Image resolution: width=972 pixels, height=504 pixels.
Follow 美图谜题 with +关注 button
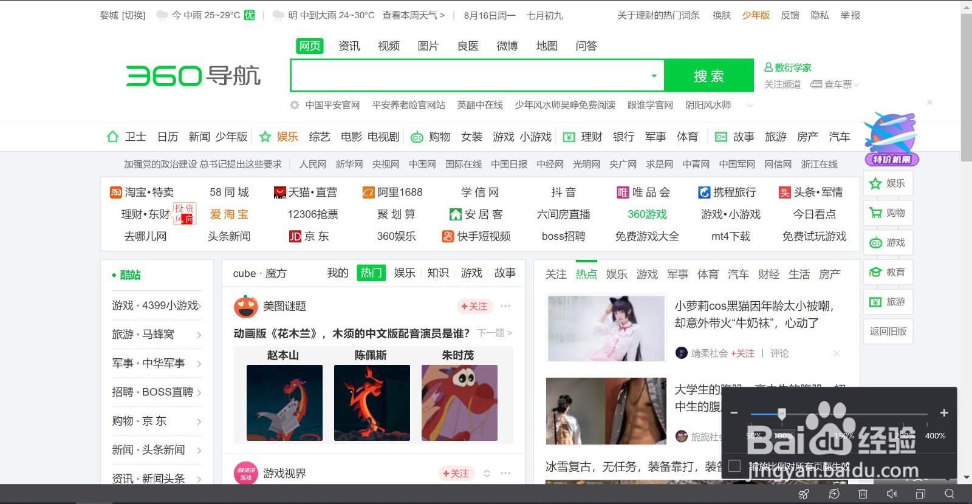pos(474,307)
